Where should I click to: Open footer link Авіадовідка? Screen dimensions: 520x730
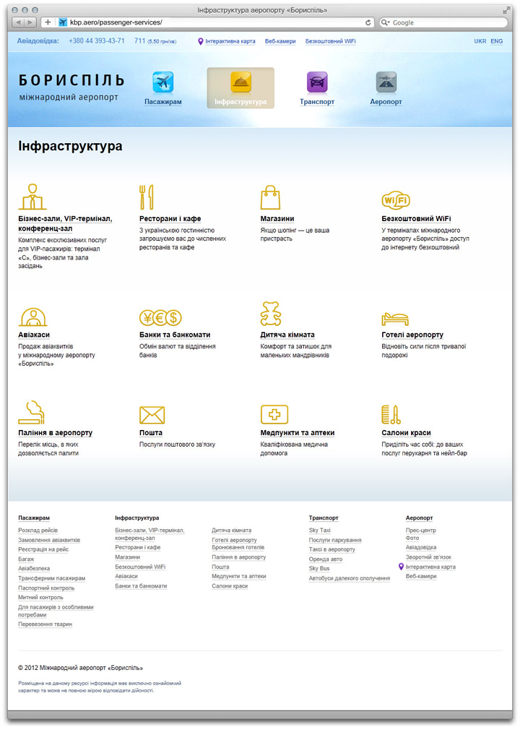pyautogui.click(x=421, y=548)
